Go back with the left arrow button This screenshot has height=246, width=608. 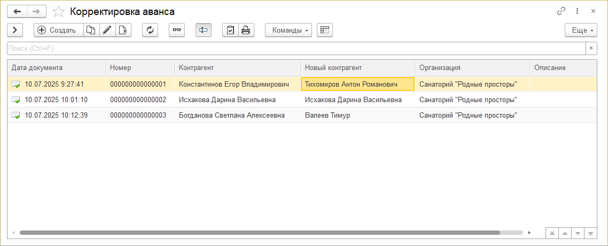coord(17,11)
